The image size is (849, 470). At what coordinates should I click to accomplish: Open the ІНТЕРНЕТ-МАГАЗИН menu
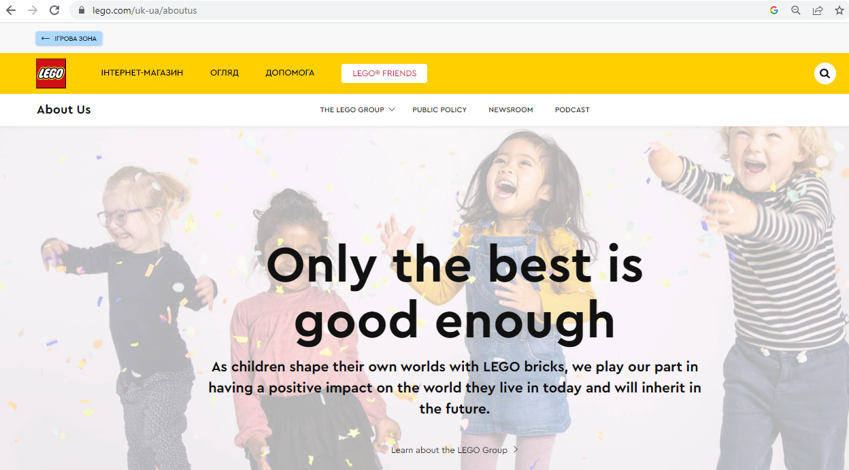tap(142, 73)
